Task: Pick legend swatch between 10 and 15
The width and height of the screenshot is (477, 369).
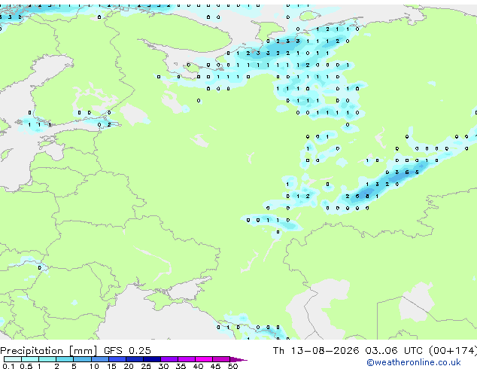Action: 100,359
